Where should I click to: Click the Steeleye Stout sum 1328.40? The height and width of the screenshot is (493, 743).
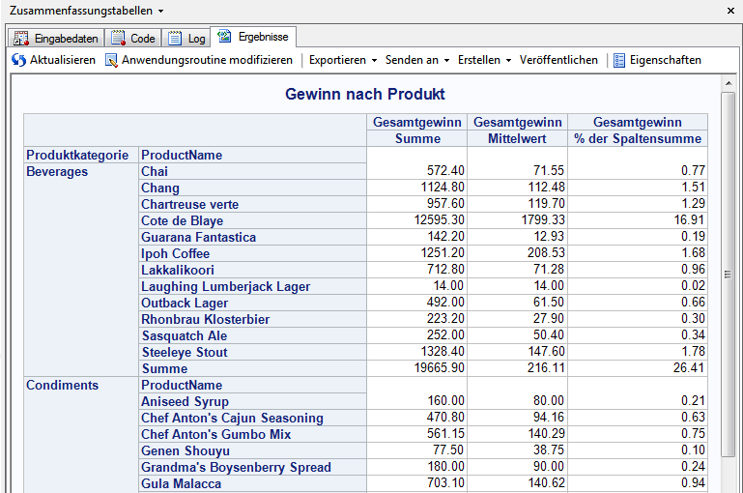click(x=443, y=351)
